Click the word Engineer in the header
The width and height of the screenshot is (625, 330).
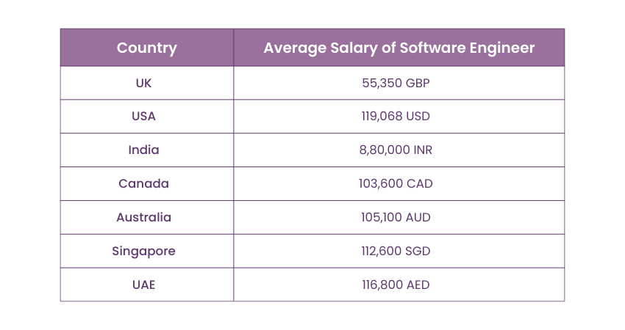pyautogui.click(x=502, y=48)
